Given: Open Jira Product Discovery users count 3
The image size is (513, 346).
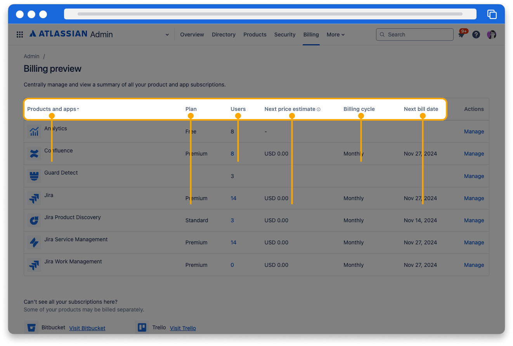Looking at the screenshot, I should tap(232, 220).
